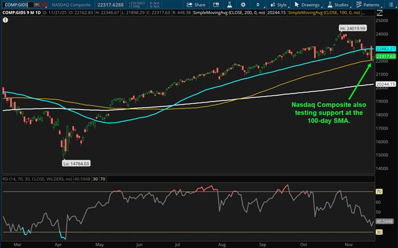
Task: Click the Nov label on time axis
Action: click(349, 245)
